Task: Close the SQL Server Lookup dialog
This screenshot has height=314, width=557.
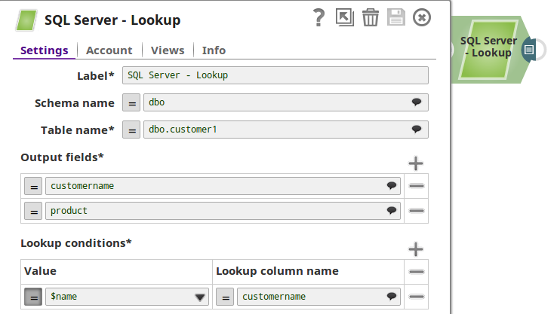Action: [422, 17]
